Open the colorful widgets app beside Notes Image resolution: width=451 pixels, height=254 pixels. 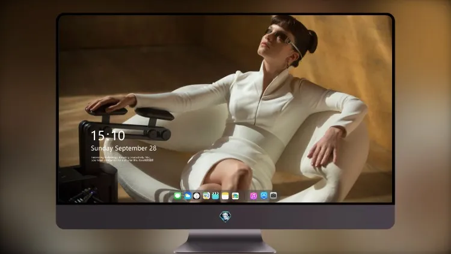click(235, 196)
